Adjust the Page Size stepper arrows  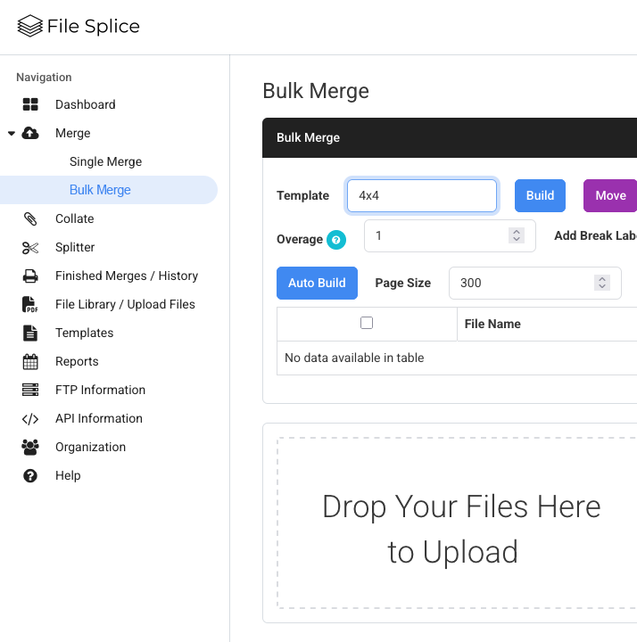pyautogui.click(x=602, y=283)
